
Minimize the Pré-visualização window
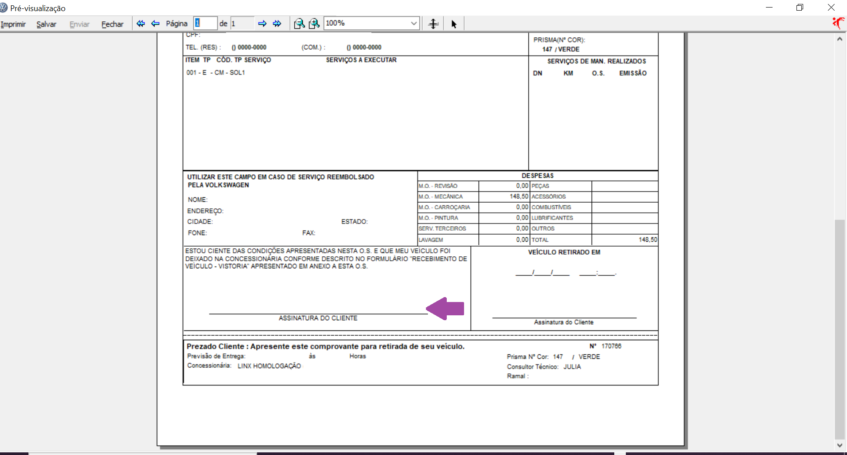pos(769,8)
